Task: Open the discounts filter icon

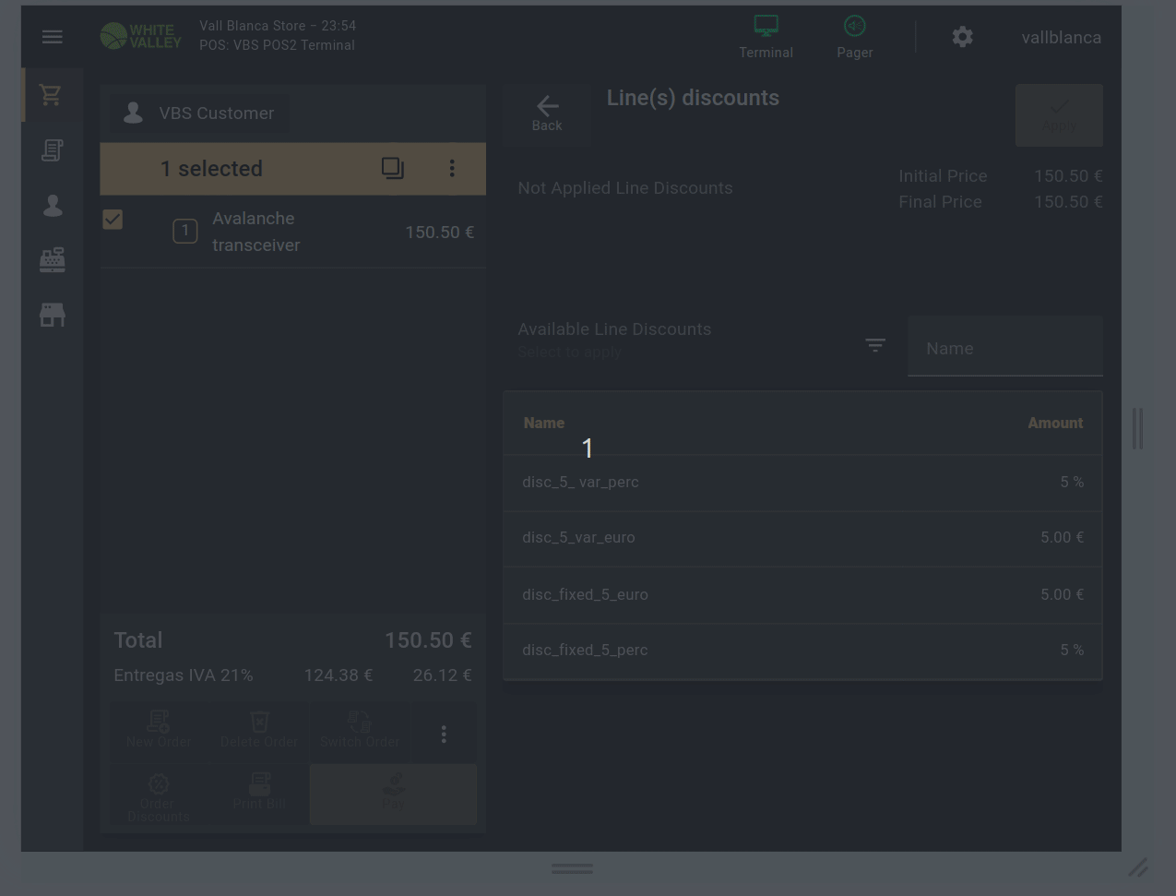Action: pos(875,345)
